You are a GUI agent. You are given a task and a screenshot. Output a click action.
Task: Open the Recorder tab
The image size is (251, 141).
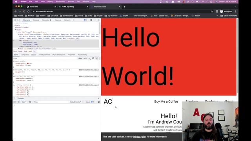point(47,20)
